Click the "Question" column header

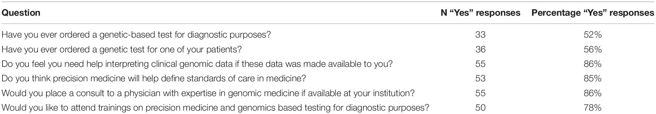click(21, 13)
